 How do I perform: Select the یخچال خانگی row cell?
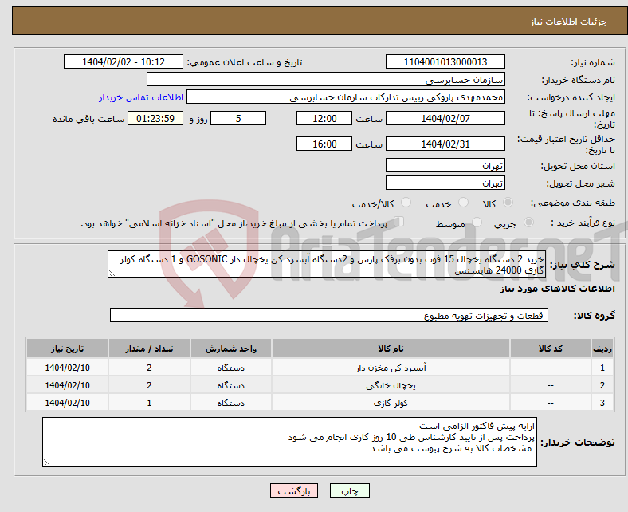click(x=391, y=385)
